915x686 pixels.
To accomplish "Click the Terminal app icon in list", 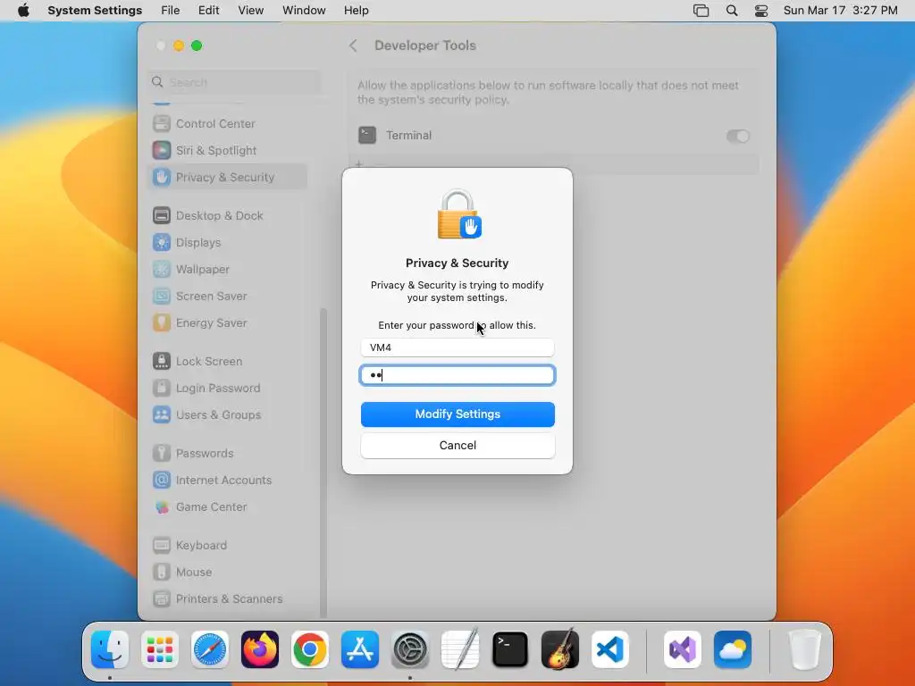I will [367, 136].
